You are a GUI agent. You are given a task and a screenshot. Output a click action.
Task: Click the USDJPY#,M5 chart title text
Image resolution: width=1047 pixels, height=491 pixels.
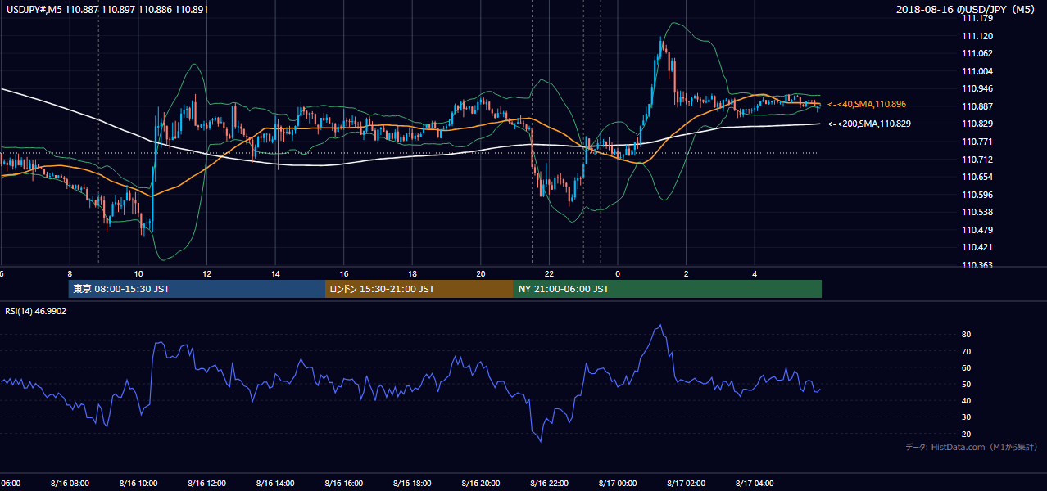coord(107,9)
